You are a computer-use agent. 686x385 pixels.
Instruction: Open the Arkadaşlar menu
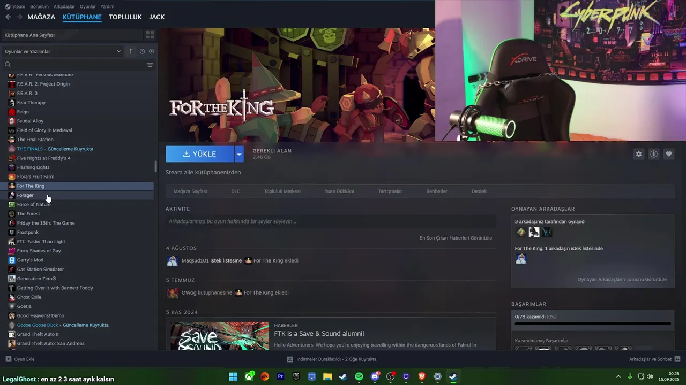[x=64, y=6]
